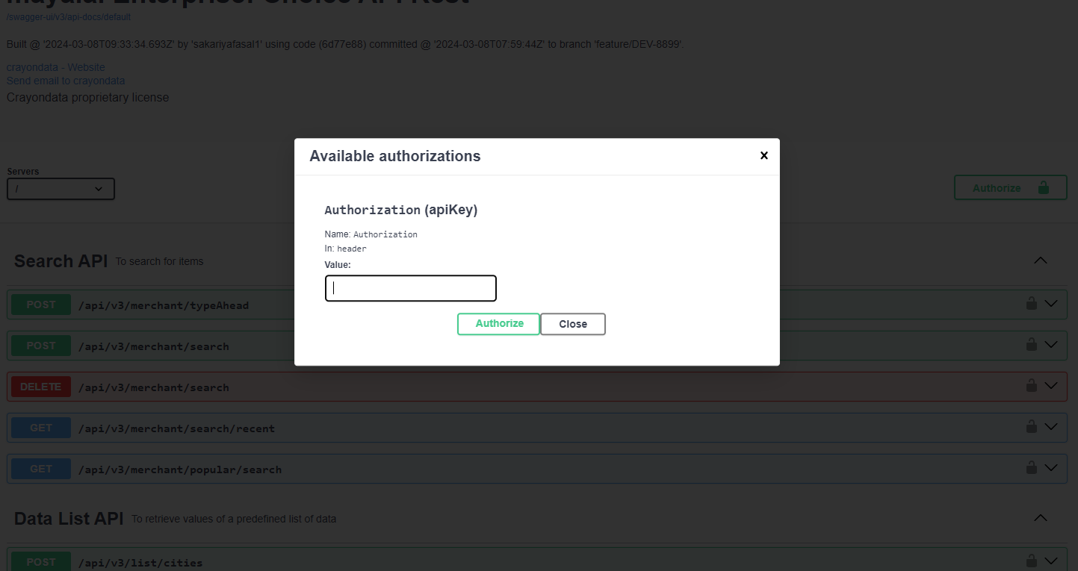The image size is (1078, 571).
Task: Click the lock icon on /api/v3/merchant/popular/search
Action: 1032,468
